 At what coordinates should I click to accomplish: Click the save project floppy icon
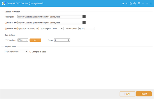[131, 3]
